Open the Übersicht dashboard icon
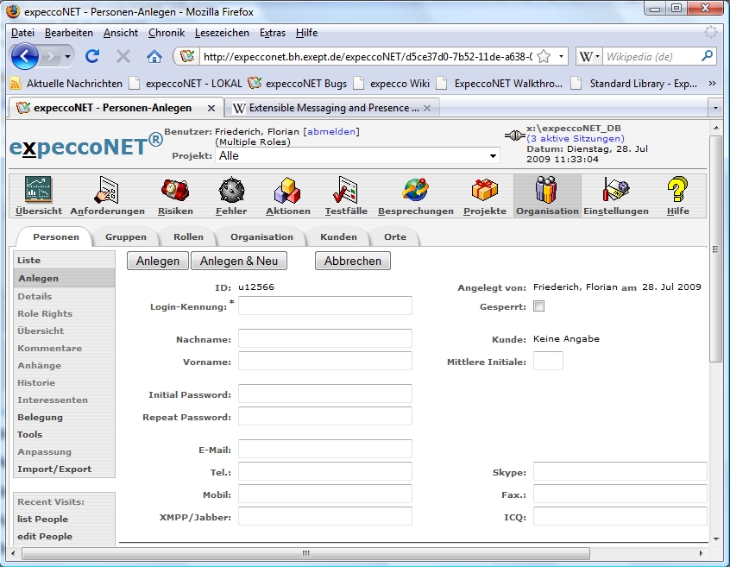This screenshot has height=567, width=730. pos(38,191)
